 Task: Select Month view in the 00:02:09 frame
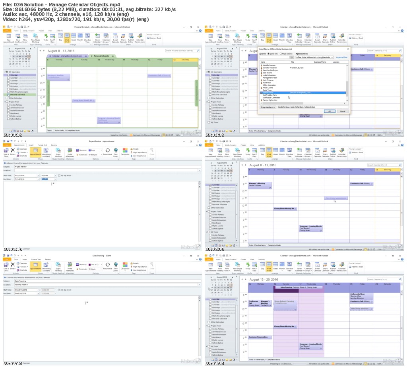coord(282,152)
